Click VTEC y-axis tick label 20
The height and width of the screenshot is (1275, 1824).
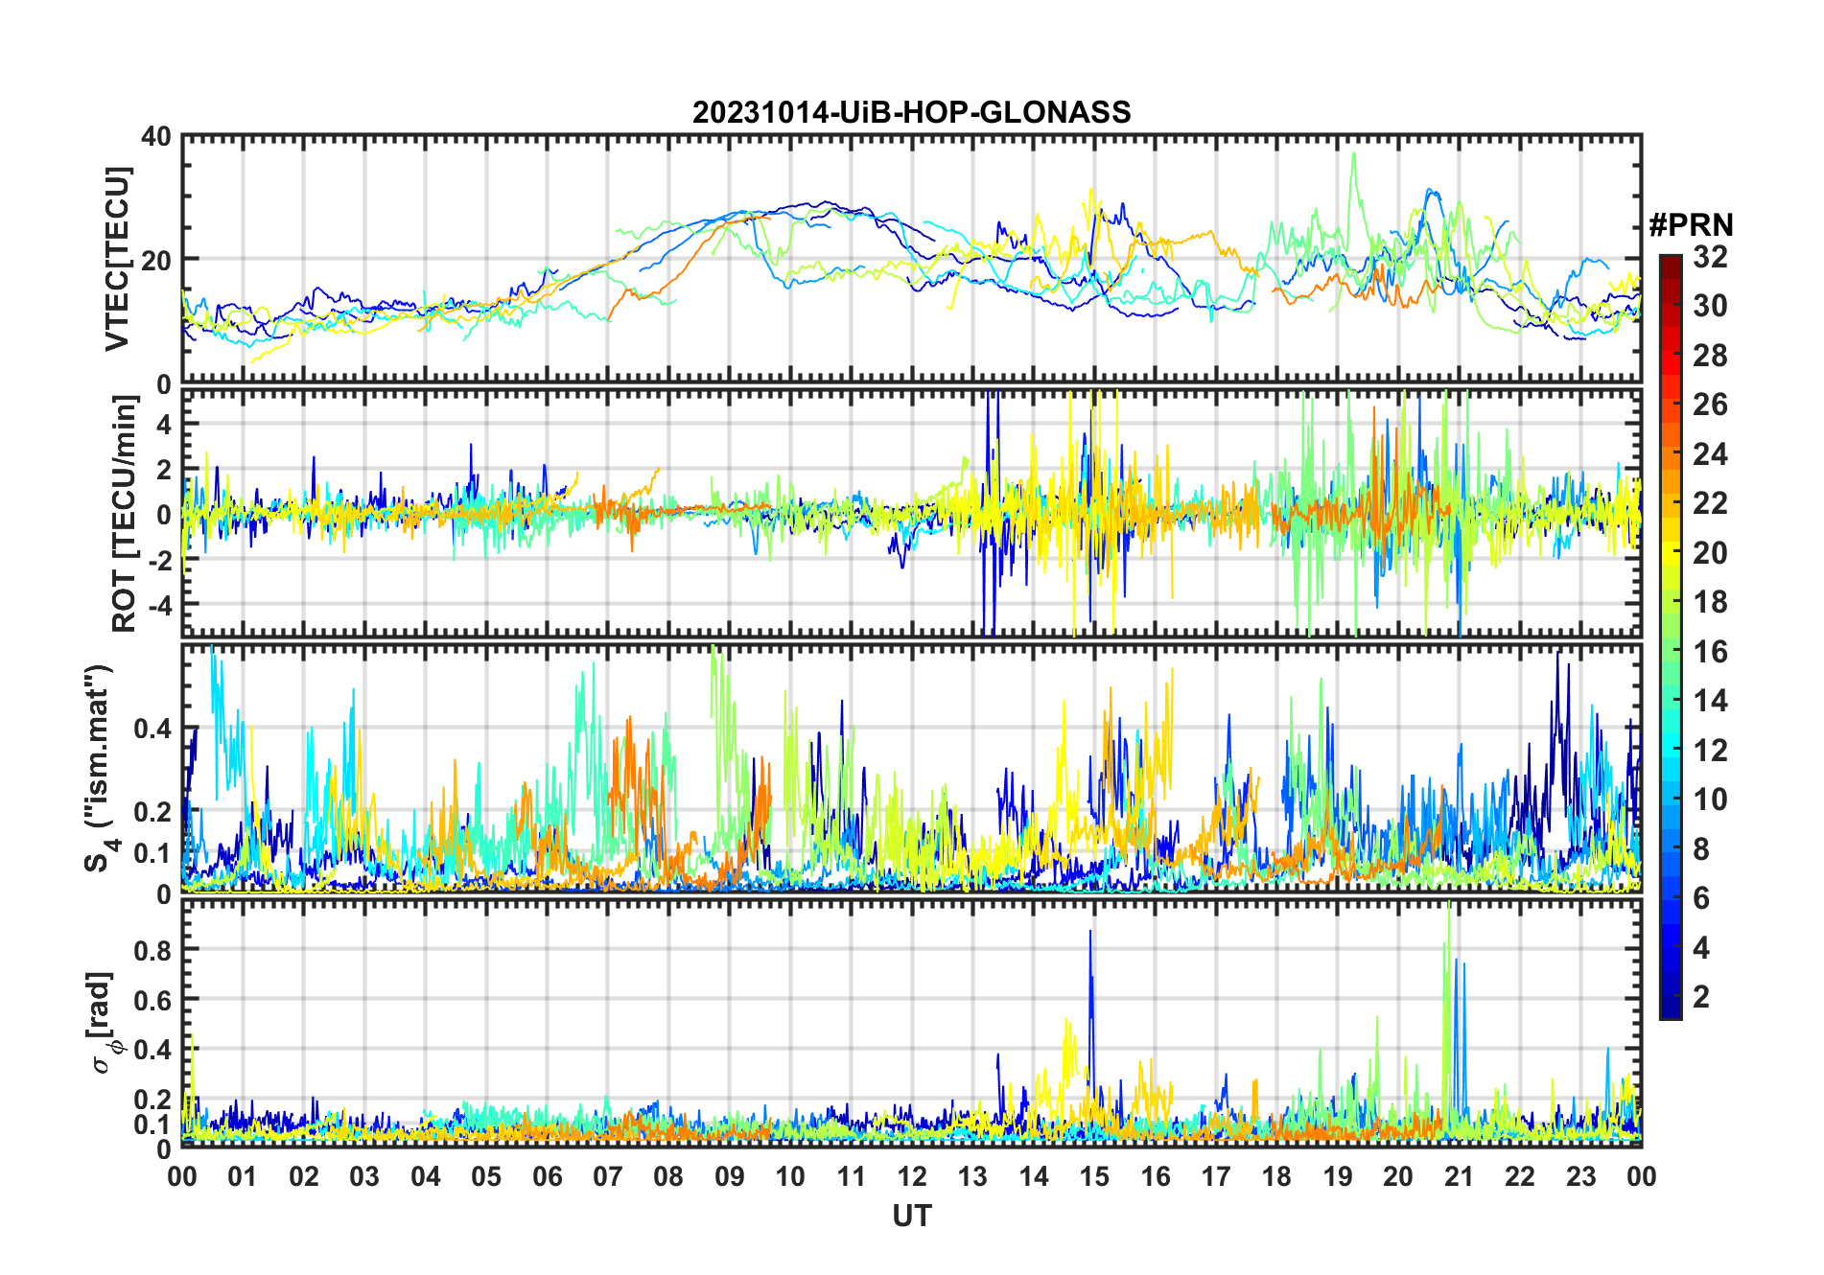(x=156, y=260)
